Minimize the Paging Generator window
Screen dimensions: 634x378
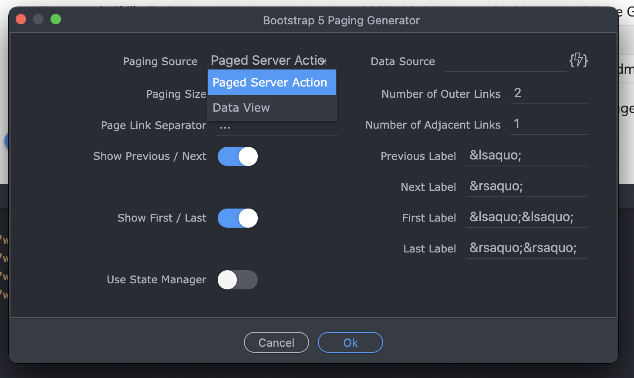(x=38, y=19)
